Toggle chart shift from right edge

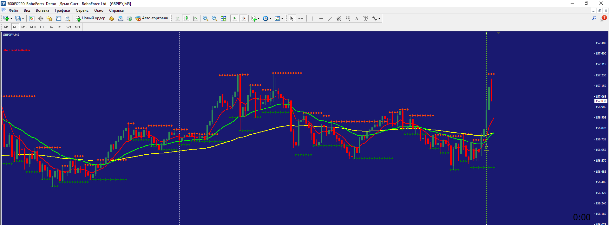pos(243,18)
